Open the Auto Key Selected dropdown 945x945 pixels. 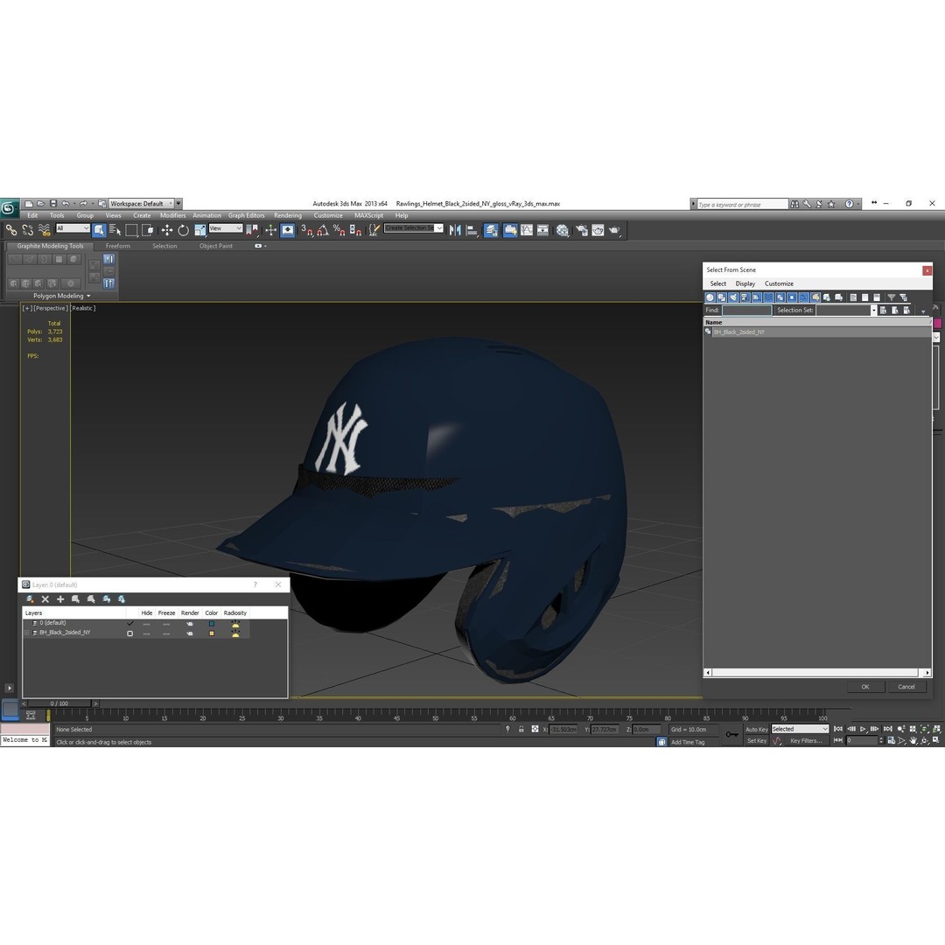pos(800,729)
